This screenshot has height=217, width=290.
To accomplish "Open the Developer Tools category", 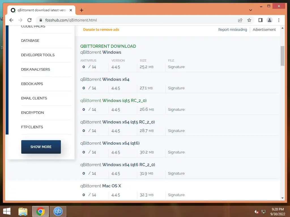I will [x=38, y=55].
